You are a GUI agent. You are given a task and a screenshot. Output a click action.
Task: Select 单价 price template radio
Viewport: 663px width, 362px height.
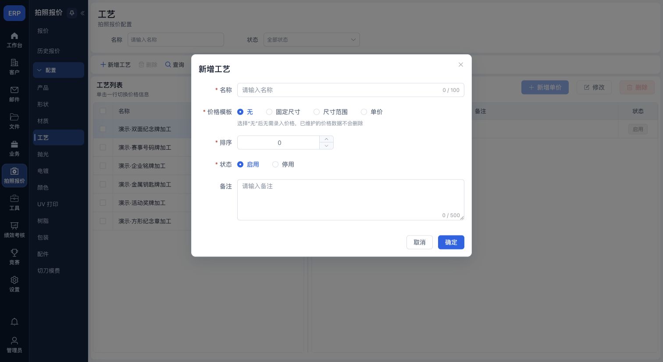[372, 112]
